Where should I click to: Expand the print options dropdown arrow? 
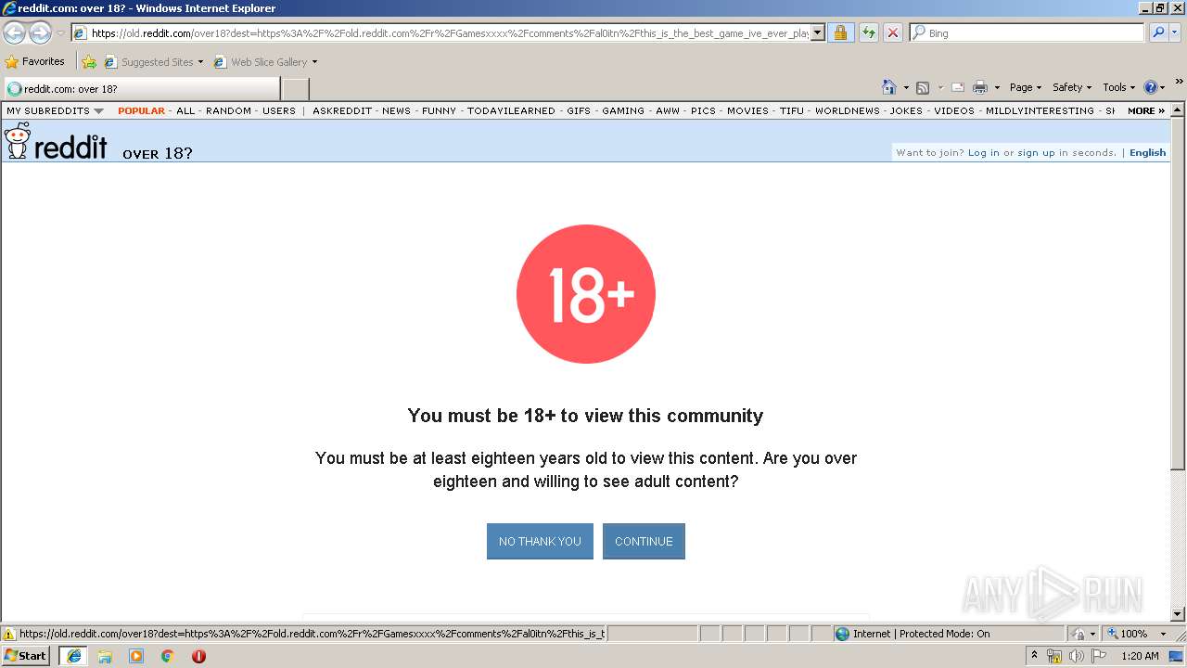pyautogui.click(x=997, y=87)
